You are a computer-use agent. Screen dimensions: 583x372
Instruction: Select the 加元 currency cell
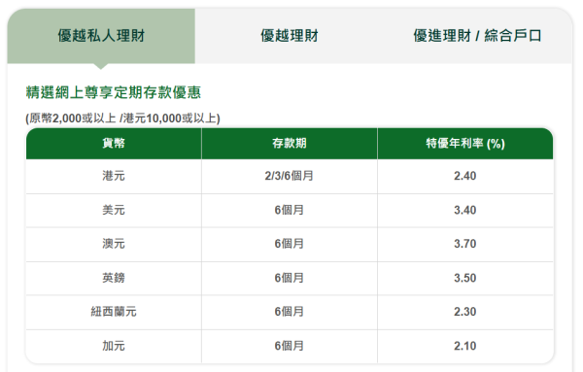click(114, 347)
